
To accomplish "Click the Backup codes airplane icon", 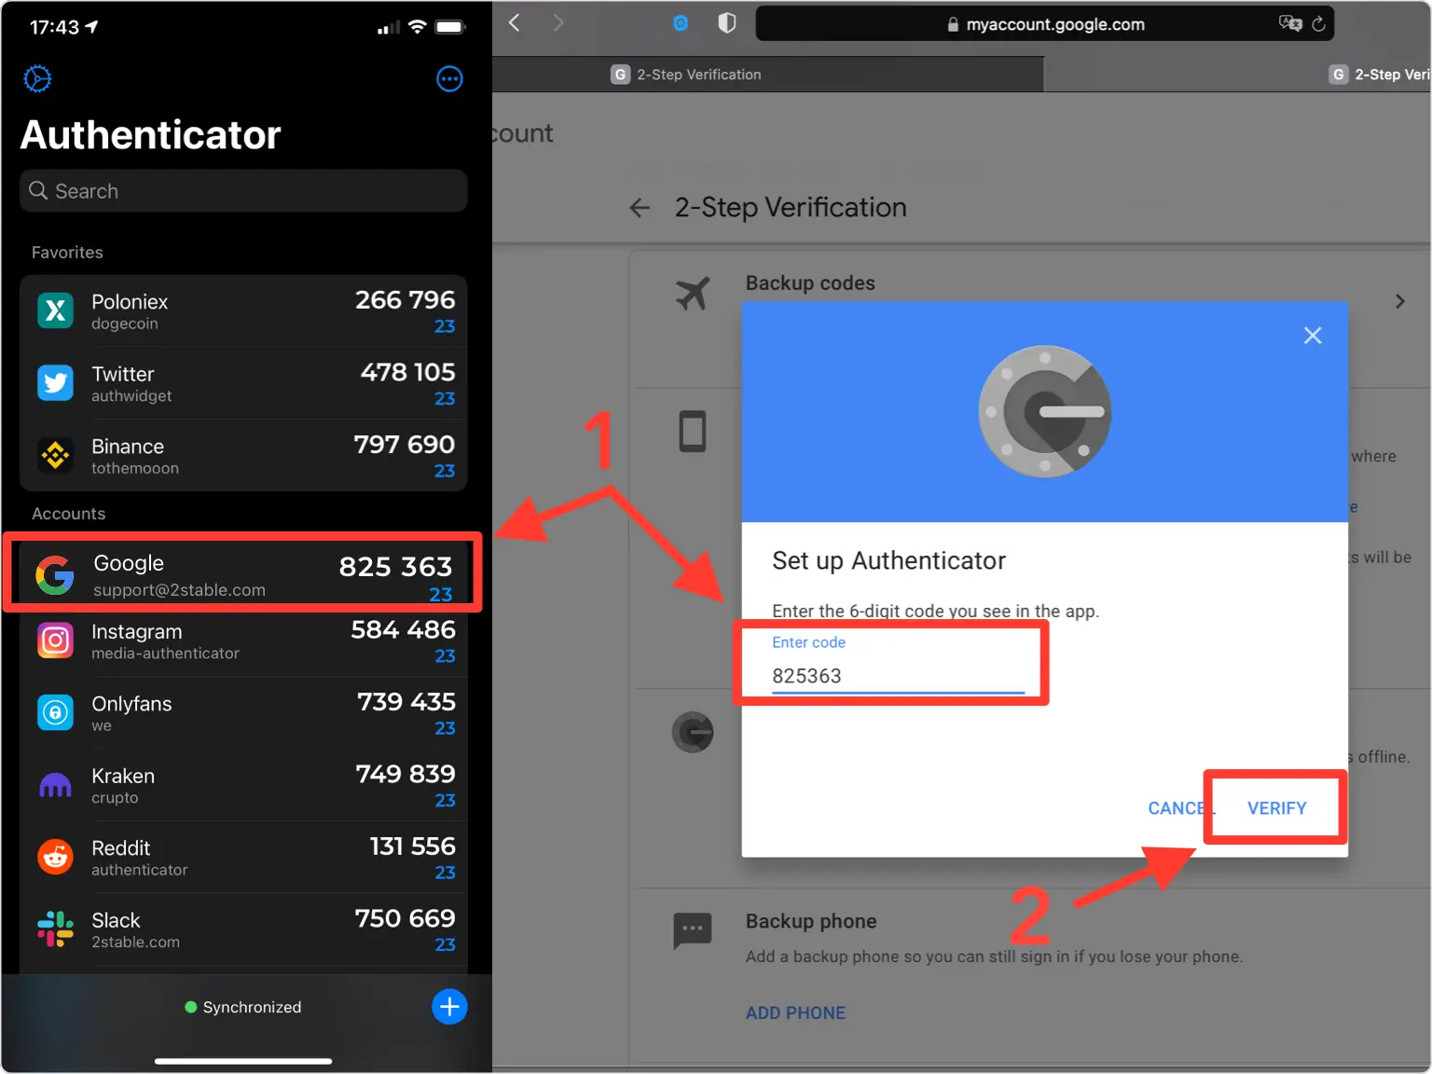I will [693, 294].
